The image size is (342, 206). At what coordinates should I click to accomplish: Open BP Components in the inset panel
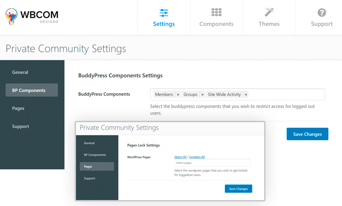tap(95, 155)
